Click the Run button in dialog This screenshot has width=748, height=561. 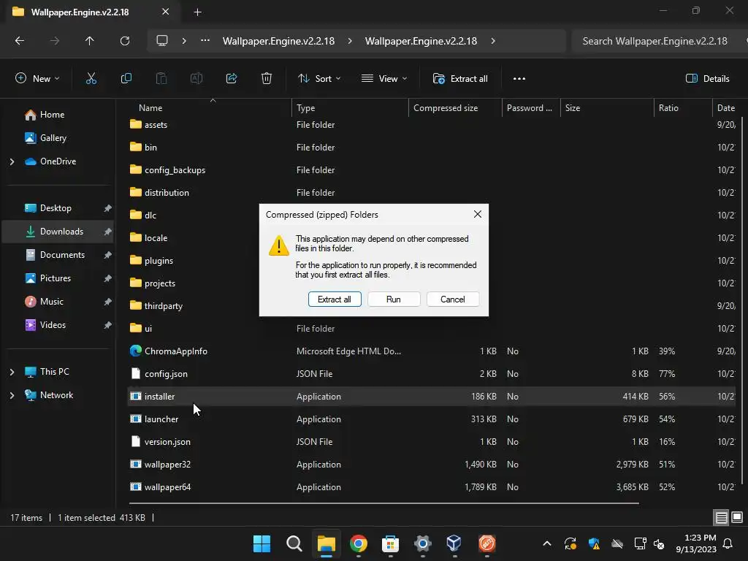tap(394, 299)
